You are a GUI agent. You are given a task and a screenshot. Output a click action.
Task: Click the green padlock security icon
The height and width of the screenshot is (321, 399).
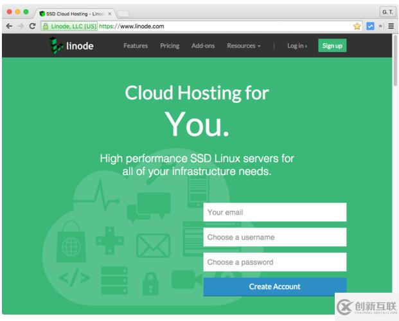(x=46, y=26)
